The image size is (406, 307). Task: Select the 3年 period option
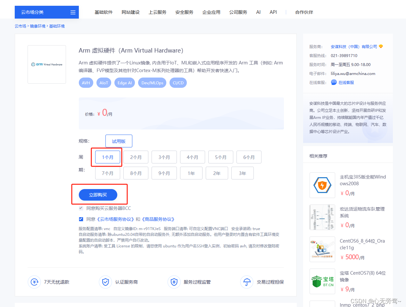point(243,173)
